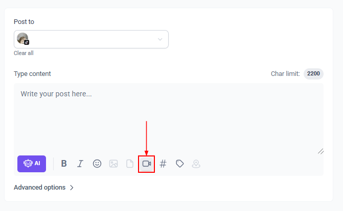Viewport: 343px width, 211px height.
Task: Click the text area resize handle
Action: tap(321, 151)
